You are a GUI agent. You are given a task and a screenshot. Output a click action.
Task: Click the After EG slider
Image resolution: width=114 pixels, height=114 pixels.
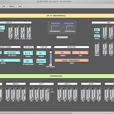(x=93, y=94)
